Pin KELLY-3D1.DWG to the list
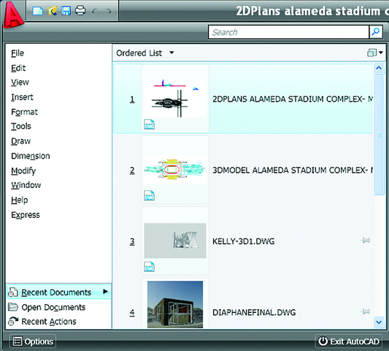389x351 pixels. point(365,241)
